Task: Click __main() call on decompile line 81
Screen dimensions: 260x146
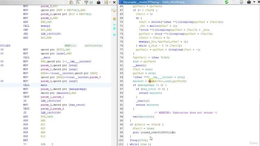Action: pos(140,65)
